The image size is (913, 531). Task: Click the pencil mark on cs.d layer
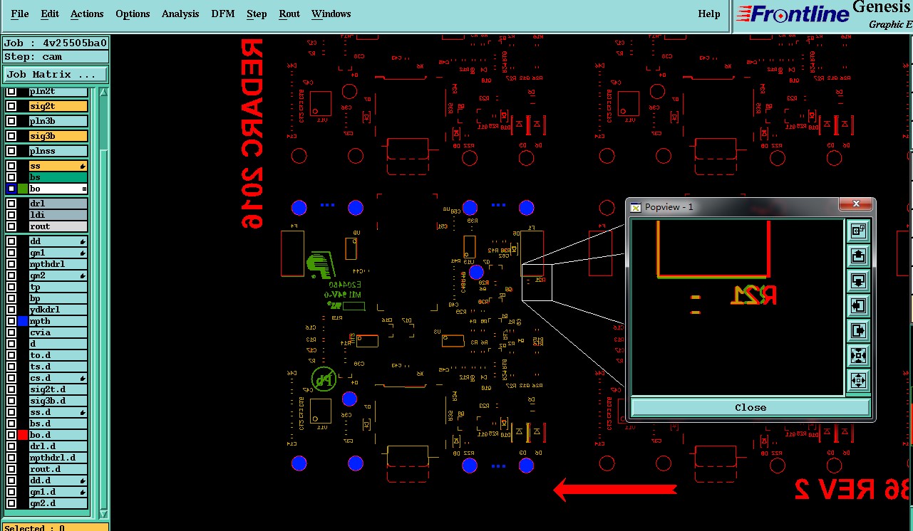pos(83,378)
